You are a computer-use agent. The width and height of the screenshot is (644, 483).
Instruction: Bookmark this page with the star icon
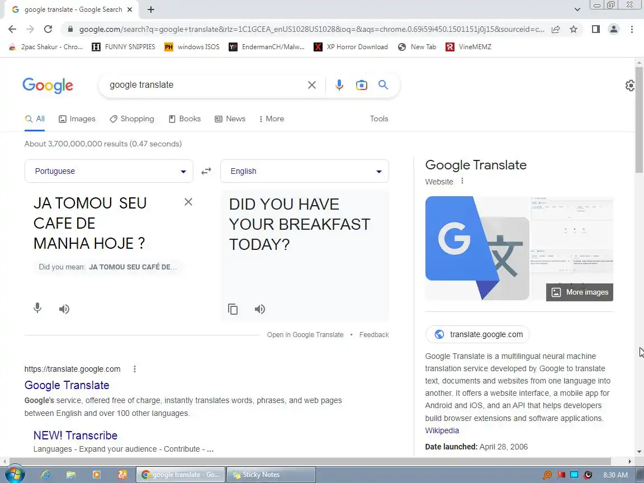point(574,29)
